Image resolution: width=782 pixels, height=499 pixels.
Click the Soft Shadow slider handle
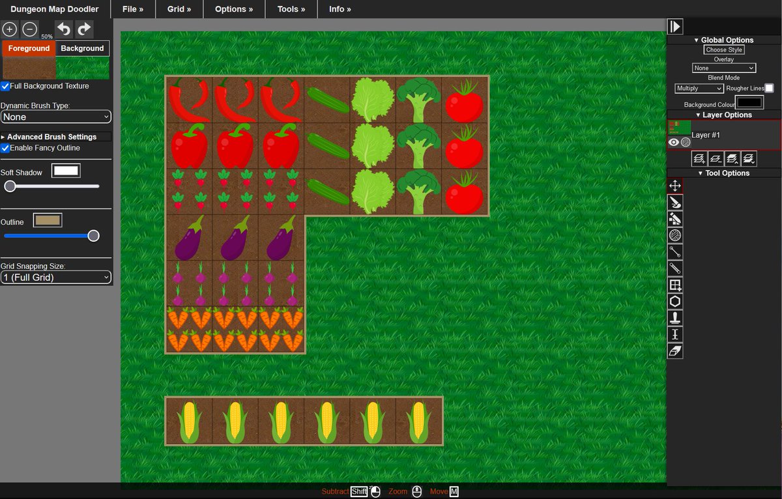click(x=10, y=186)
